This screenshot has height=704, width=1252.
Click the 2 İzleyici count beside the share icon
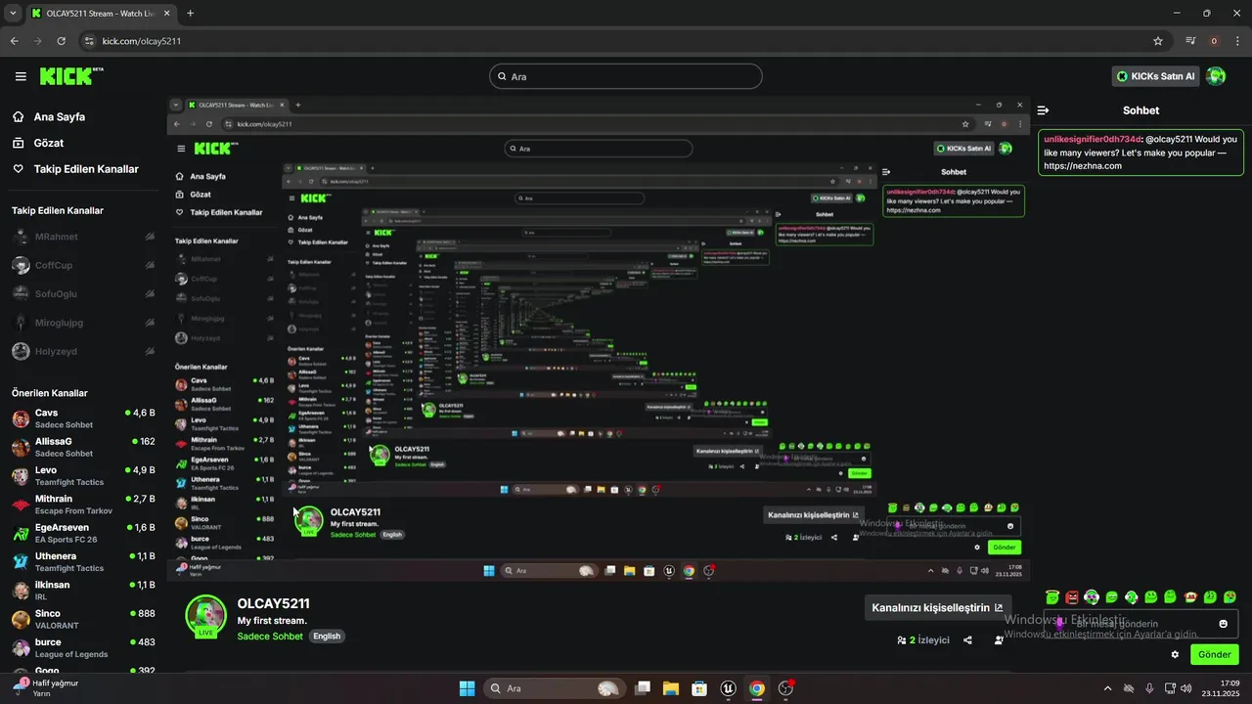pyautogui.click(x=923, y=640)
